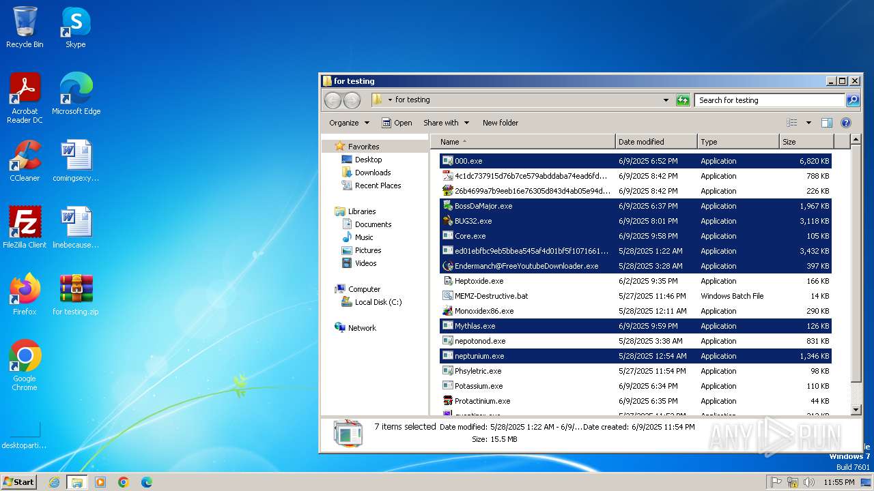Open the Google Chrome desktop shortcut

tap(25, 365)
